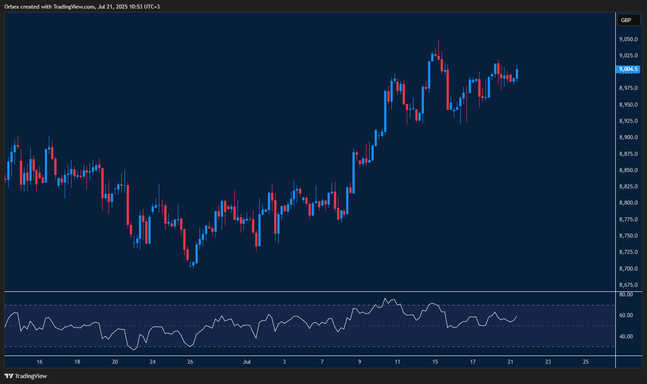This screenshot has height=384, width=647.
Task: Click the 9,004.5 current price label
Action: click(628, 69)
